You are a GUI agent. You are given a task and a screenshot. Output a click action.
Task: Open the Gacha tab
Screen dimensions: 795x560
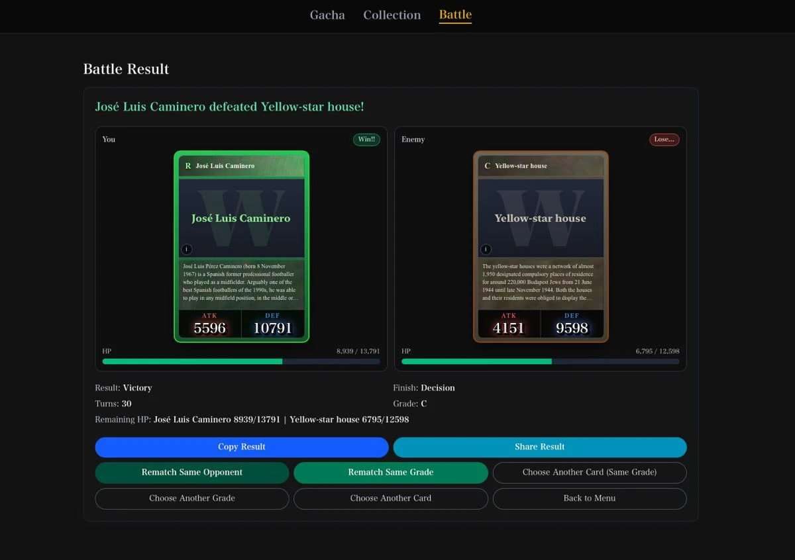pos(327,15)
